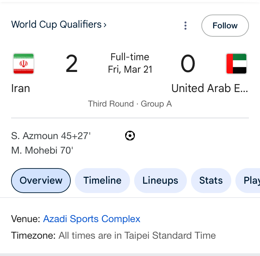
Task: Click the soccer ball goal icon
Action: [x=130, y=136]
